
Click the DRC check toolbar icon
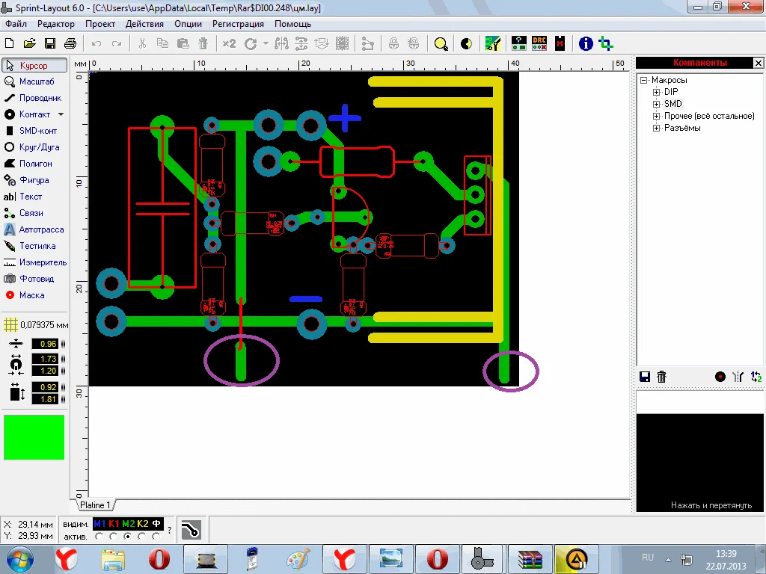click(x=539, y=43)
